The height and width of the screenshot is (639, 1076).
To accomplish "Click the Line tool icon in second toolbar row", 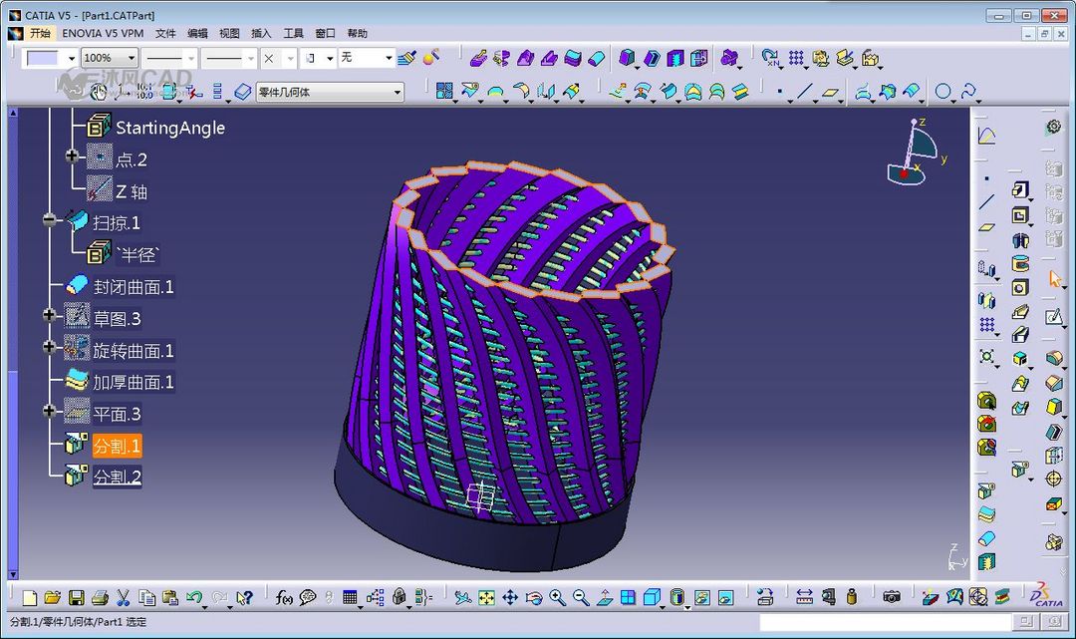I will (806, 92).
